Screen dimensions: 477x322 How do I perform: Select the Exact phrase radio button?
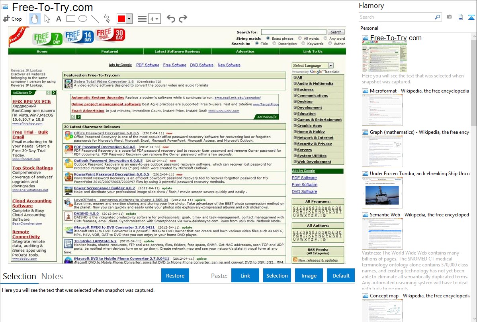point(268,38)
